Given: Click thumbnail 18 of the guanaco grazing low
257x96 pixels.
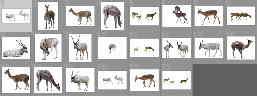Looking at the screenshot, I should (48, 80).
